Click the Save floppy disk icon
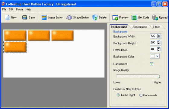The image size is (169, 109). (24, 17)
